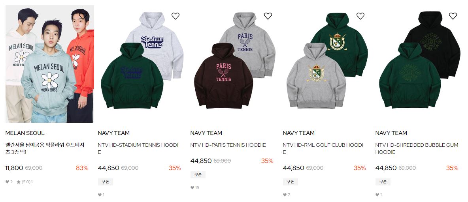This screenshot has width=468, height=202.
Task: Click coupon badge under Paris Tennis hoodie
Action: [x=198, y=175]
